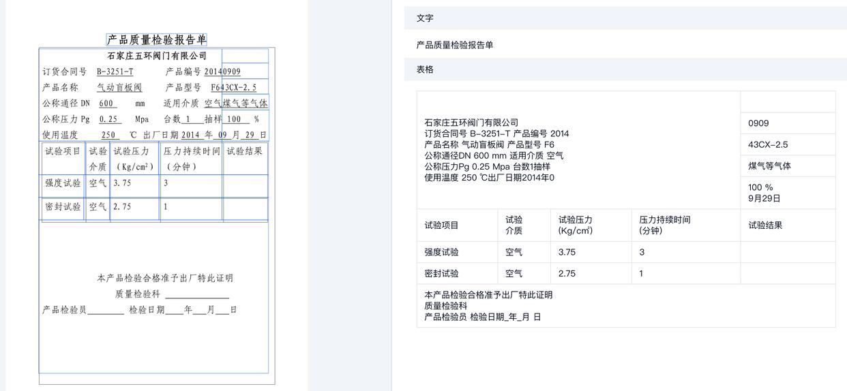Screen dimensions: 847x391
Task: Click company name 石家庄五环阀门有限公司 in scanned document
Action: pos(157,56)
